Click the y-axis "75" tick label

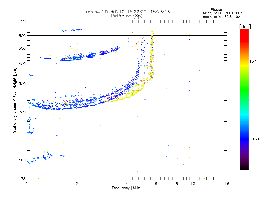point(23,179)
